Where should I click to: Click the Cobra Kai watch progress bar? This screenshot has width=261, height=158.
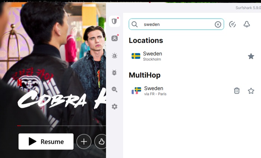(62, 126)
